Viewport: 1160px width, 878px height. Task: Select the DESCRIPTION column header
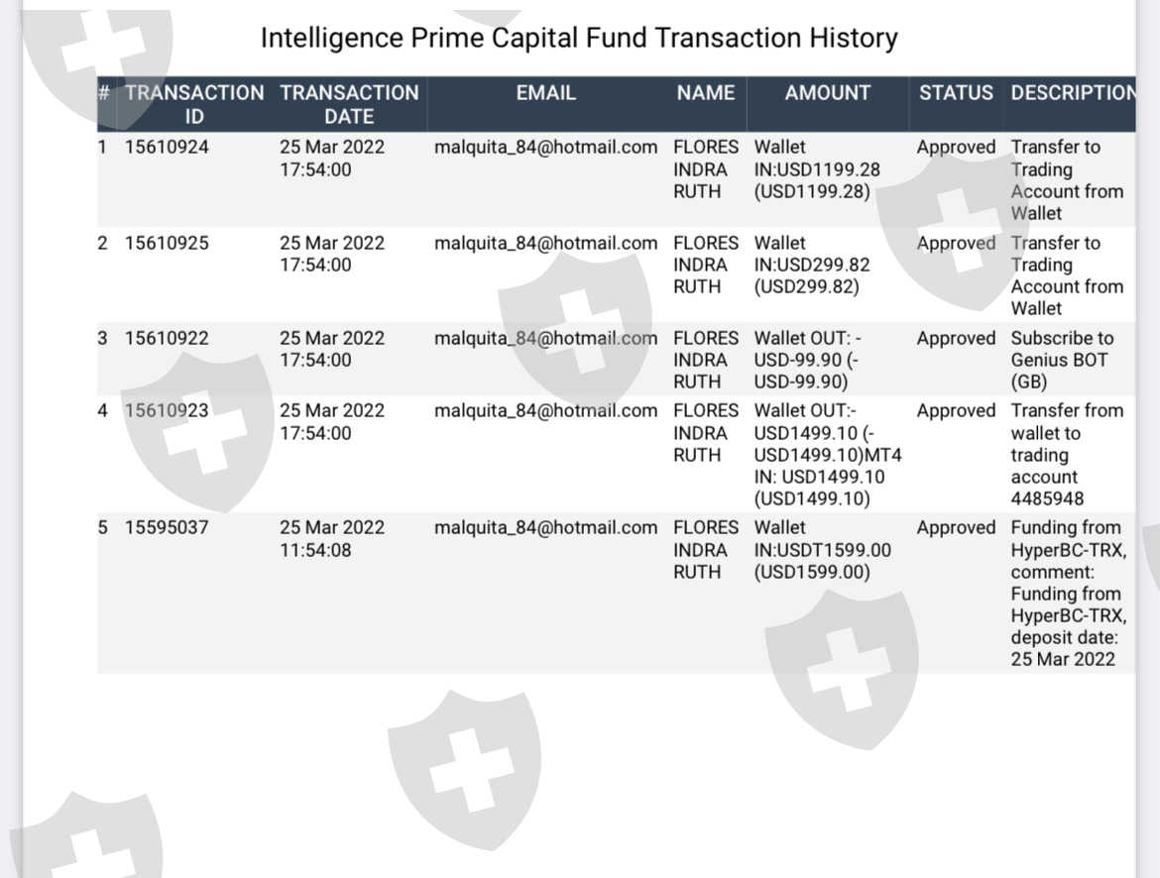click(1073, 93)
